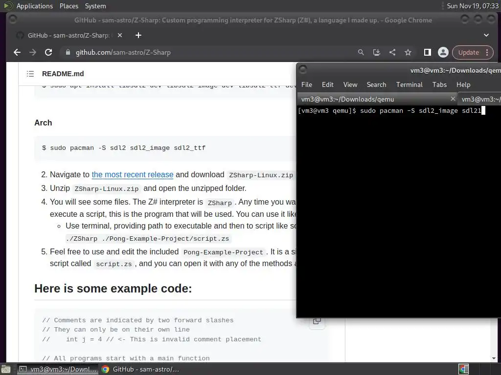Open the distro logo menu icon
Viewport: 501px width, 375px height.
[x=8, y=6]
